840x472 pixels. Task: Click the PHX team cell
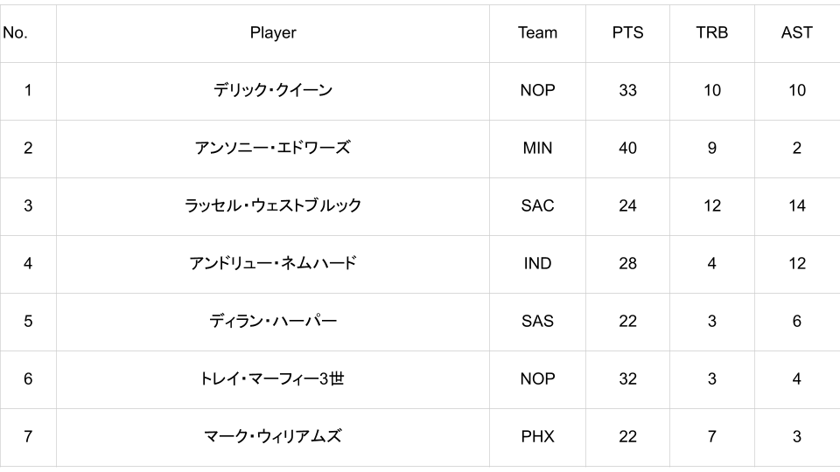[537, 437]
